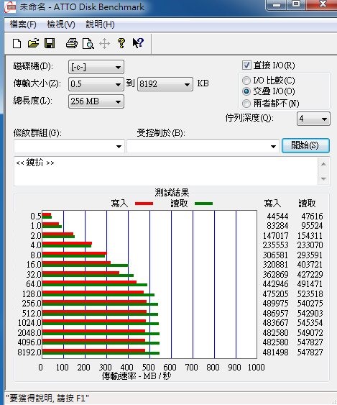The image size is (337, 405).
Task: Save results with the floppy disk icon
Action: (50, 43)
